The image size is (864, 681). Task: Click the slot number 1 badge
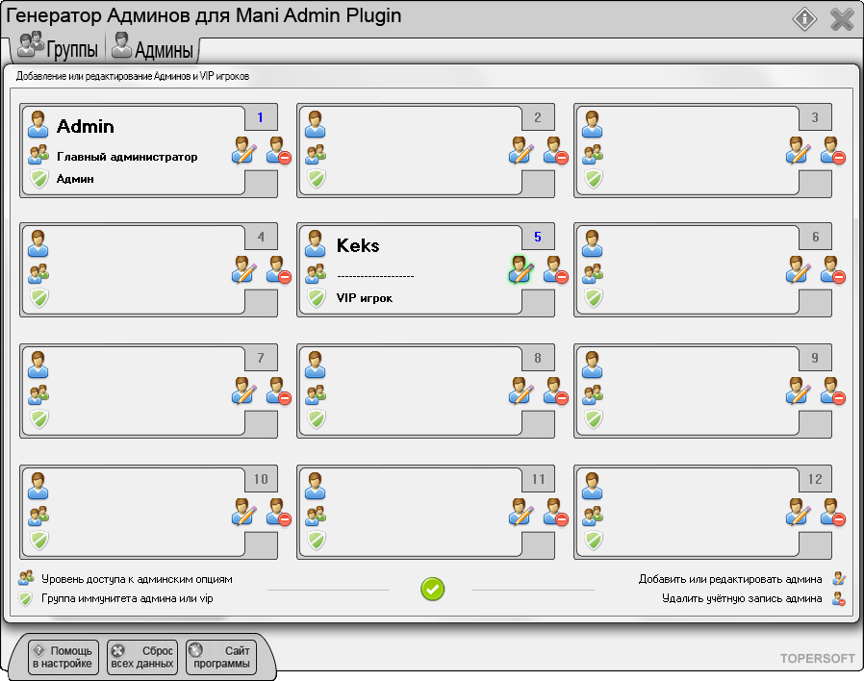click(x=261, y=117)
